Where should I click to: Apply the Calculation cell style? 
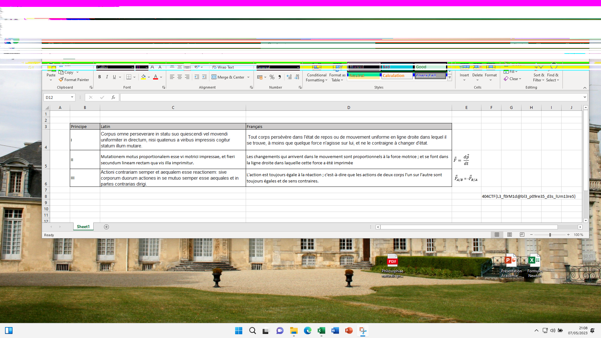click(x=396, y=76)
